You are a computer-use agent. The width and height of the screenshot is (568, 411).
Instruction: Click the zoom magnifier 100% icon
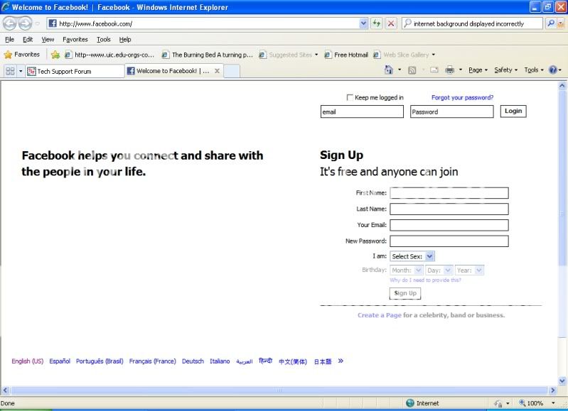(522, 402)
